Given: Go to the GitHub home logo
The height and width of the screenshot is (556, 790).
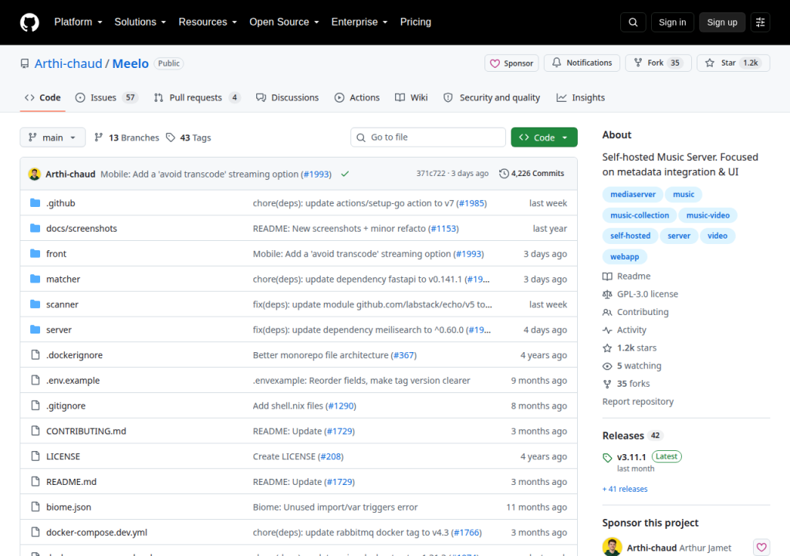Looking at the screenshot, I should (x=29, y=22).
